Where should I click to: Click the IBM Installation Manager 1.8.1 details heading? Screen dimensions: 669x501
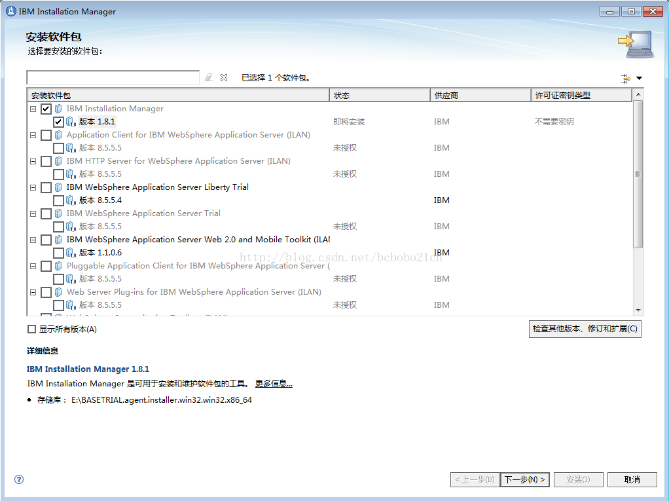(88, 369)
